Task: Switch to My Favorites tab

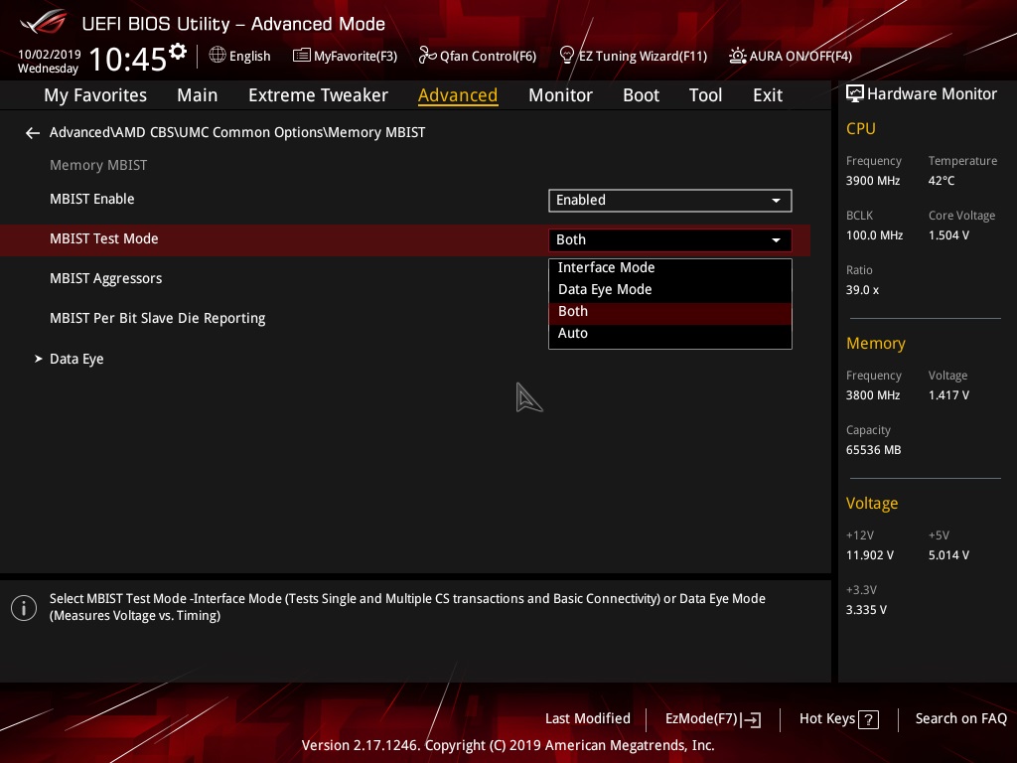Action: click(x=95, y=95)
